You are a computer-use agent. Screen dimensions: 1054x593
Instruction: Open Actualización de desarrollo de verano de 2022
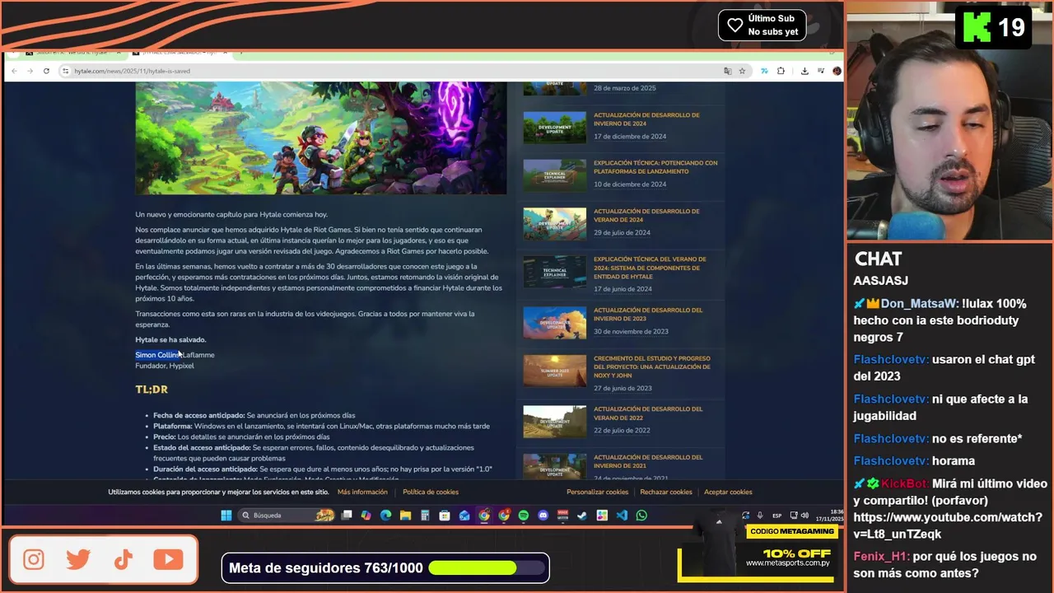[648, 413]
